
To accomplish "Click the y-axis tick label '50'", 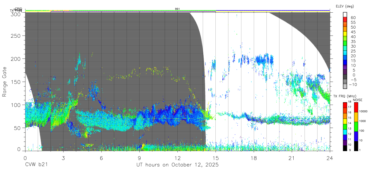I will click(x=17, y=128).
